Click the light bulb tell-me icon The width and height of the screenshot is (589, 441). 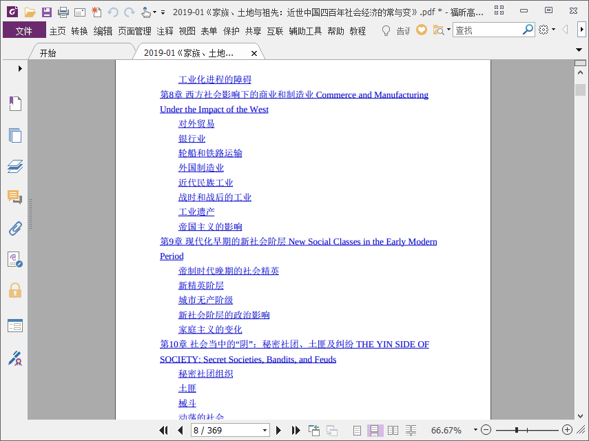[x=386, y=30]
